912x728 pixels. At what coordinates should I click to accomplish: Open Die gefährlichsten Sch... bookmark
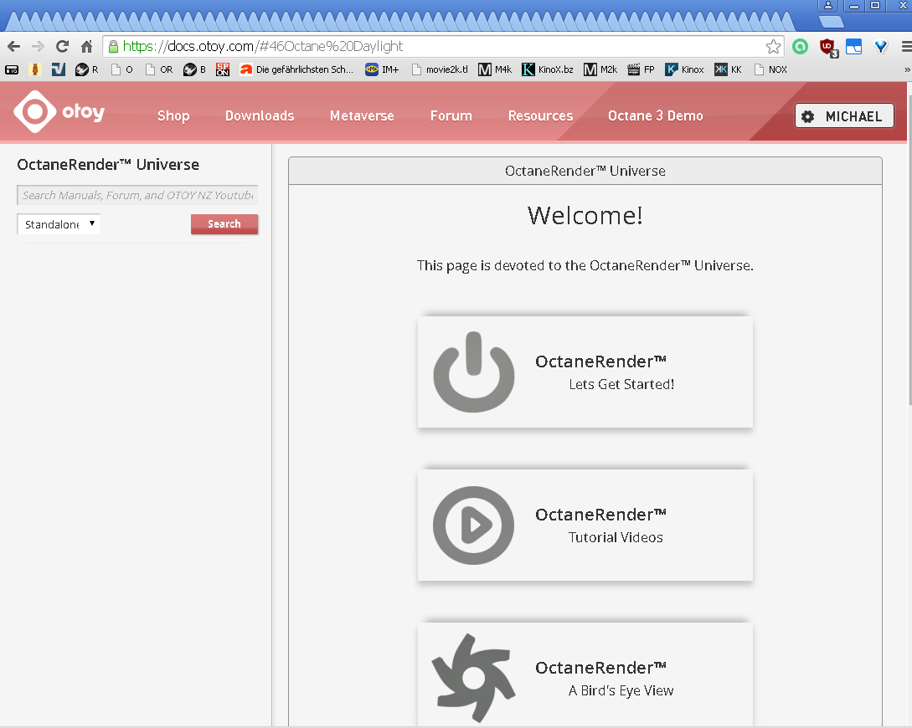point(296,69)
